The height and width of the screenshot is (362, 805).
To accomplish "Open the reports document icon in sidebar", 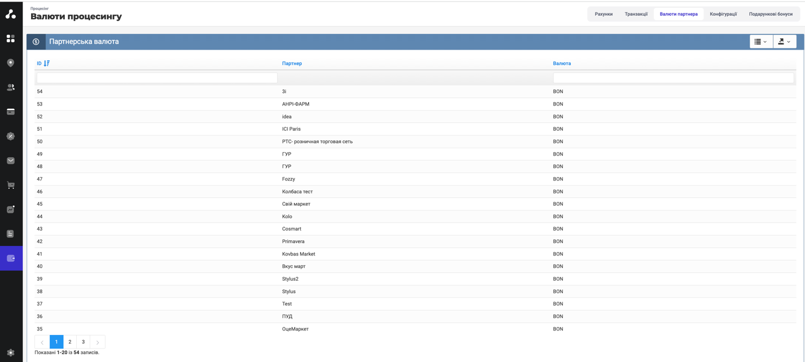I will (x=11, y=233).
